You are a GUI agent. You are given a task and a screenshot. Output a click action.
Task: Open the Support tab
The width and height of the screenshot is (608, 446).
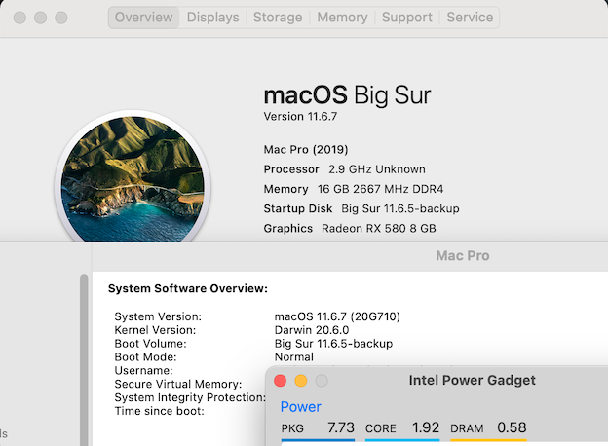pos(406,18)
